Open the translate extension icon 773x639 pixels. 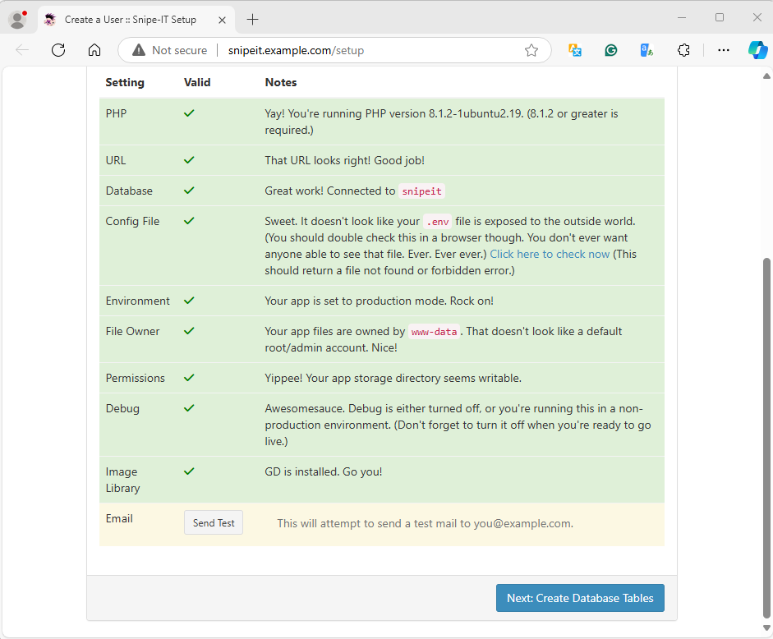[x=575, y=50]
